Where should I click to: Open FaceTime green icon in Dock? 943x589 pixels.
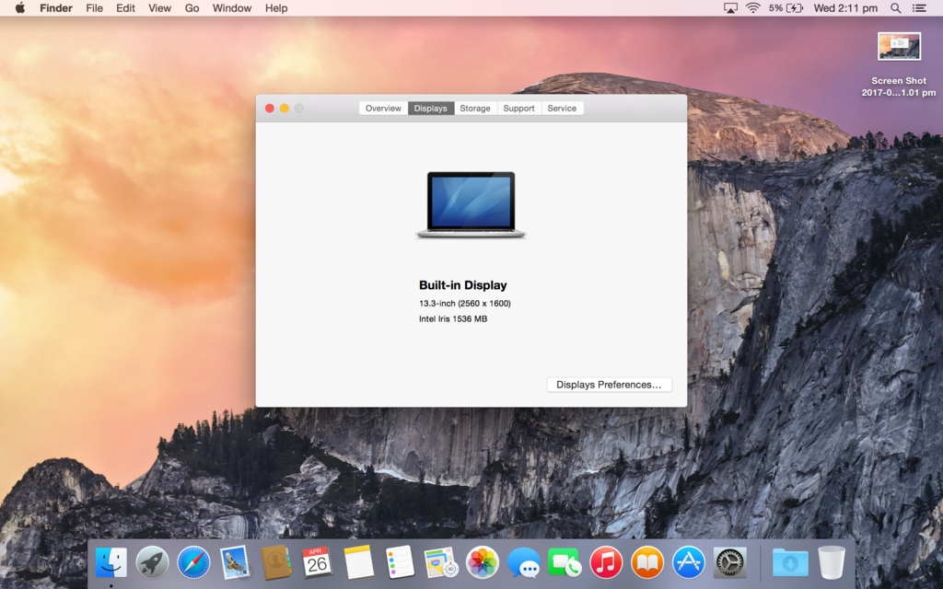tap(565, 563)
